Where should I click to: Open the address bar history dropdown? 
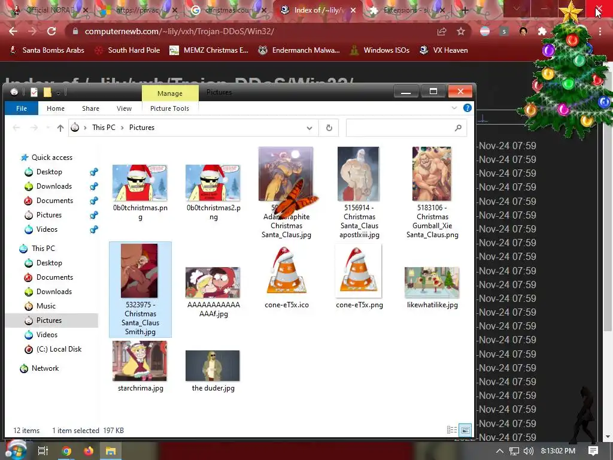coord(309,128)
